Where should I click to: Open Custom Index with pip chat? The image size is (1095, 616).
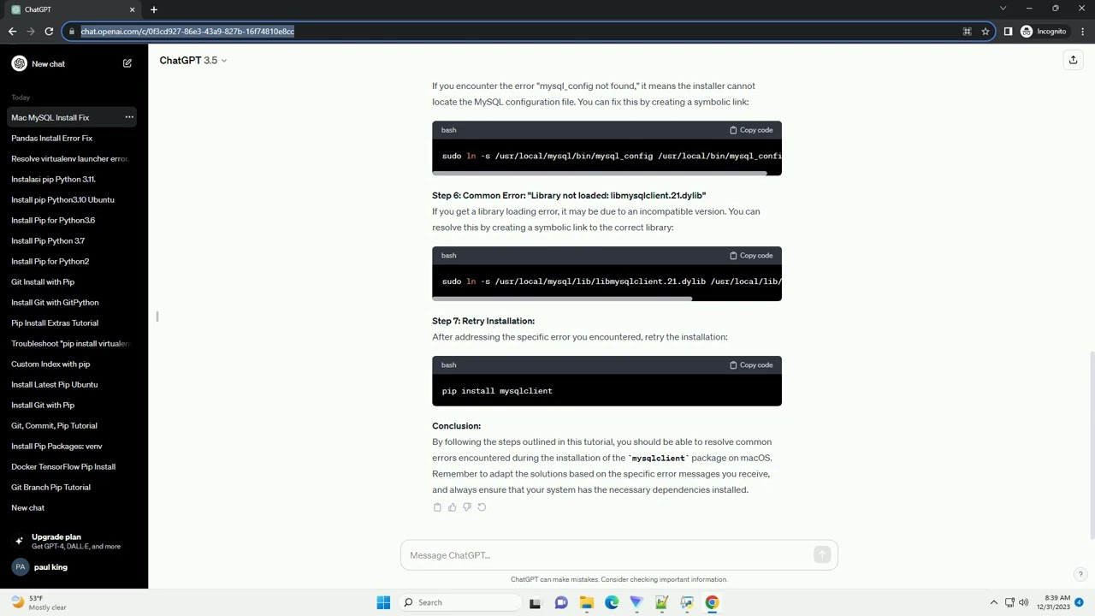74,364
